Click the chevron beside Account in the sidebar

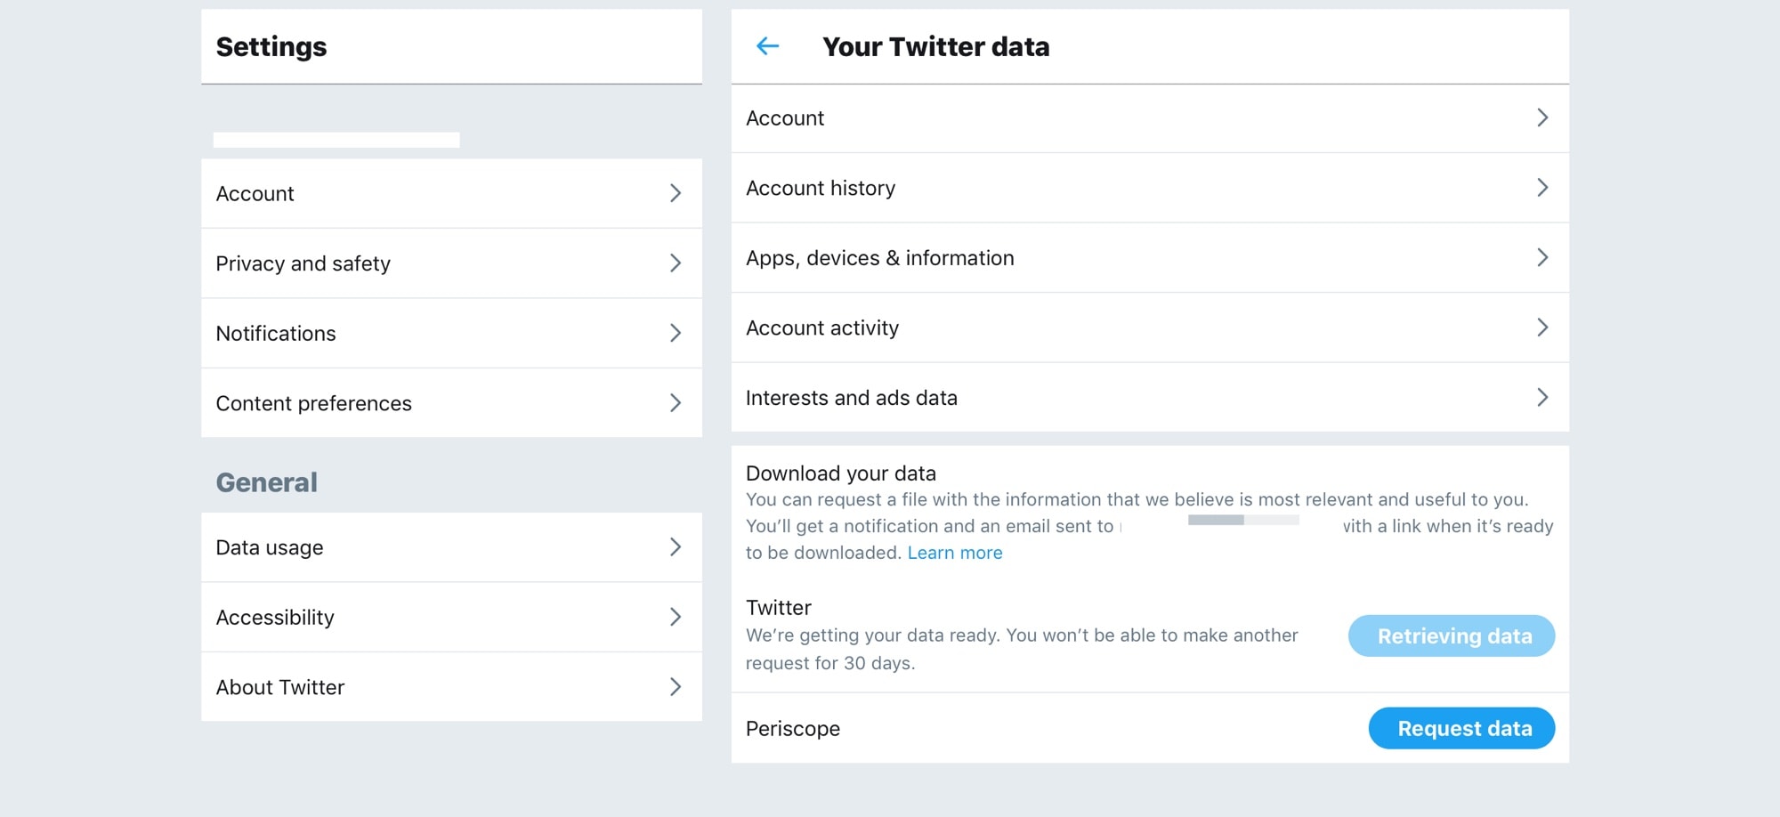676,193
